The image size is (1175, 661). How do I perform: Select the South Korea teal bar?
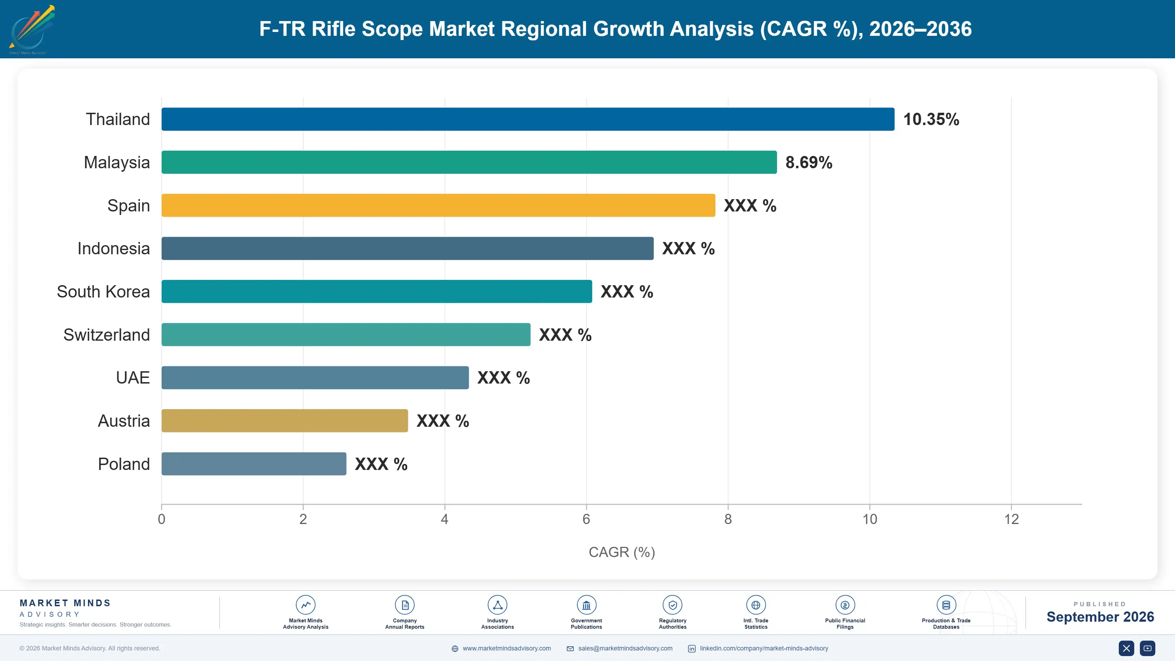tap(377, 291)
